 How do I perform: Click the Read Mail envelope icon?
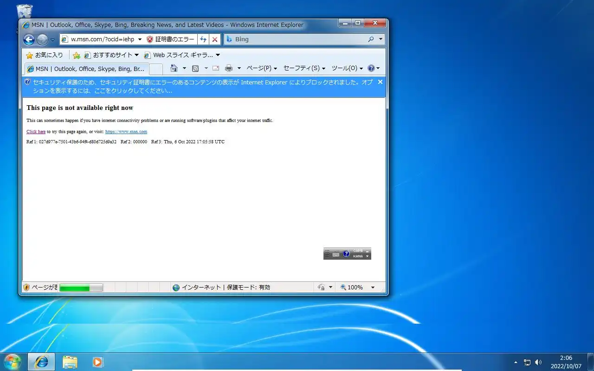point(216,68)
